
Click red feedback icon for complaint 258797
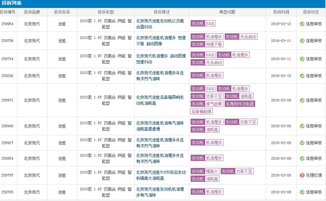[302, 175]
